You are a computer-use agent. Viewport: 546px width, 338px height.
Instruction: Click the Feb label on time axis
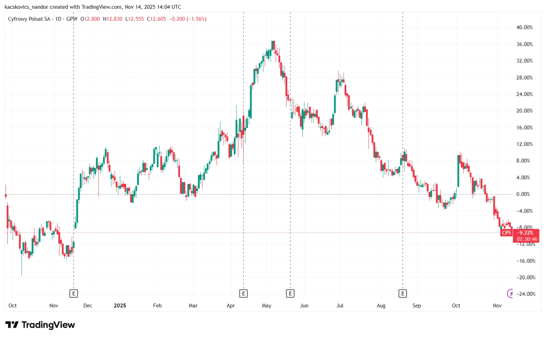[157, 305]
